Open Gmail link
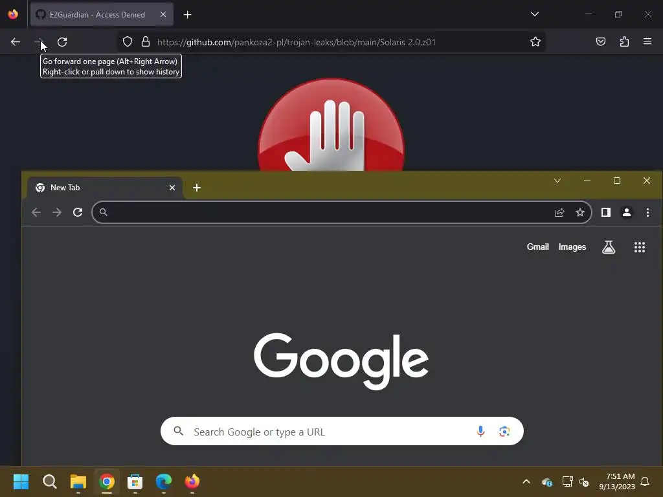Image resolution: width=663 pixels, height=497 pixels. [538, 247]
